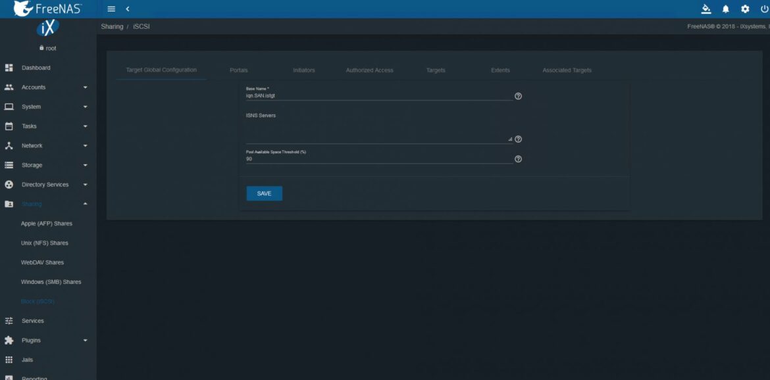Image resolution: width=770 pixels, height=380 pixels.
Task: Expand the Storage menu arrow
Action: click(x=85, y=165)
